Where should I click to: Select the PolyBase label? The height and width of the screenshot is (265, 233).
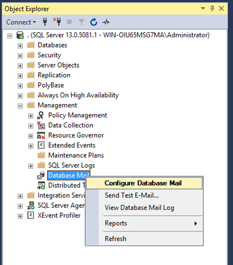tap(51, 85)
